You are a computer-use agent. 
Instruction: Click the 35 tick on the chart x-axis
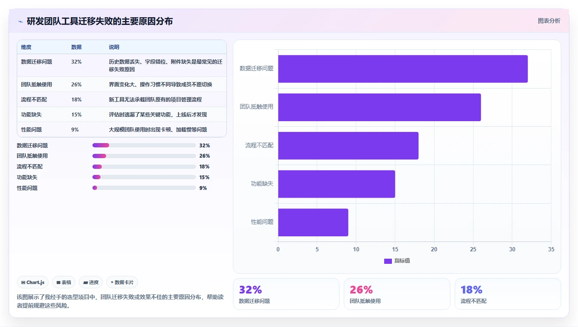(x=551, y=249)
